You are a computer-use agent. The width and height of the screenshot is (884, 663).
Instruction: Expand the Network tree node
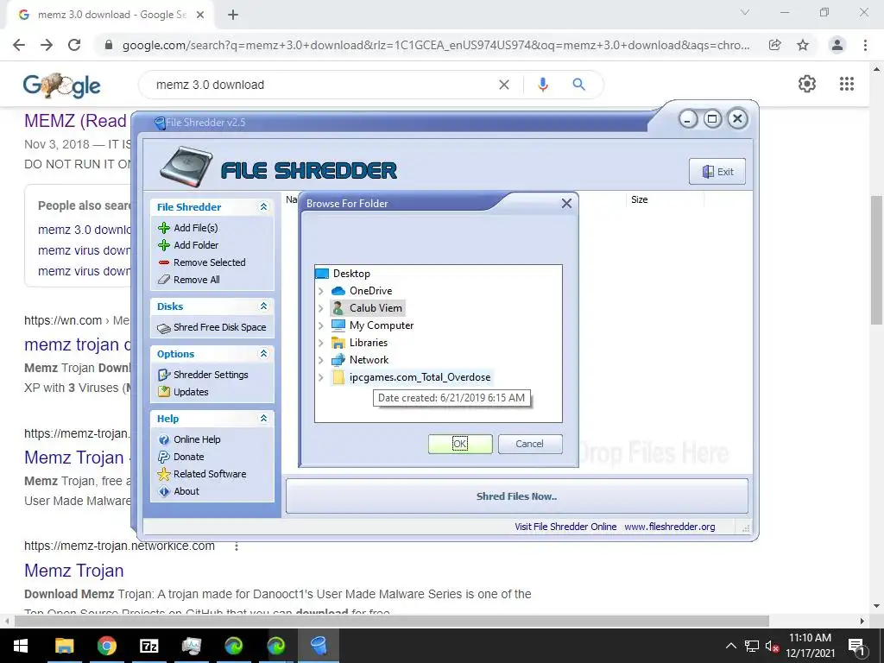coord(321,360)
